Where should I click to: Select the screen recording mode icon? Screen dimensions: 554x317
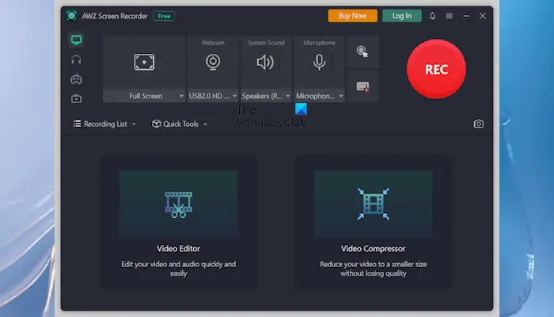(76, 40)
